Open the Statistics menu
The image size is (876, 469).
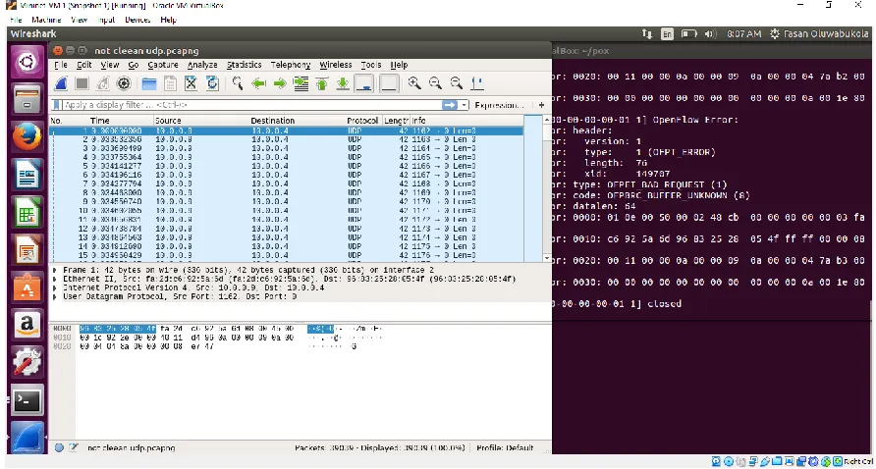(x=245, y=65)
